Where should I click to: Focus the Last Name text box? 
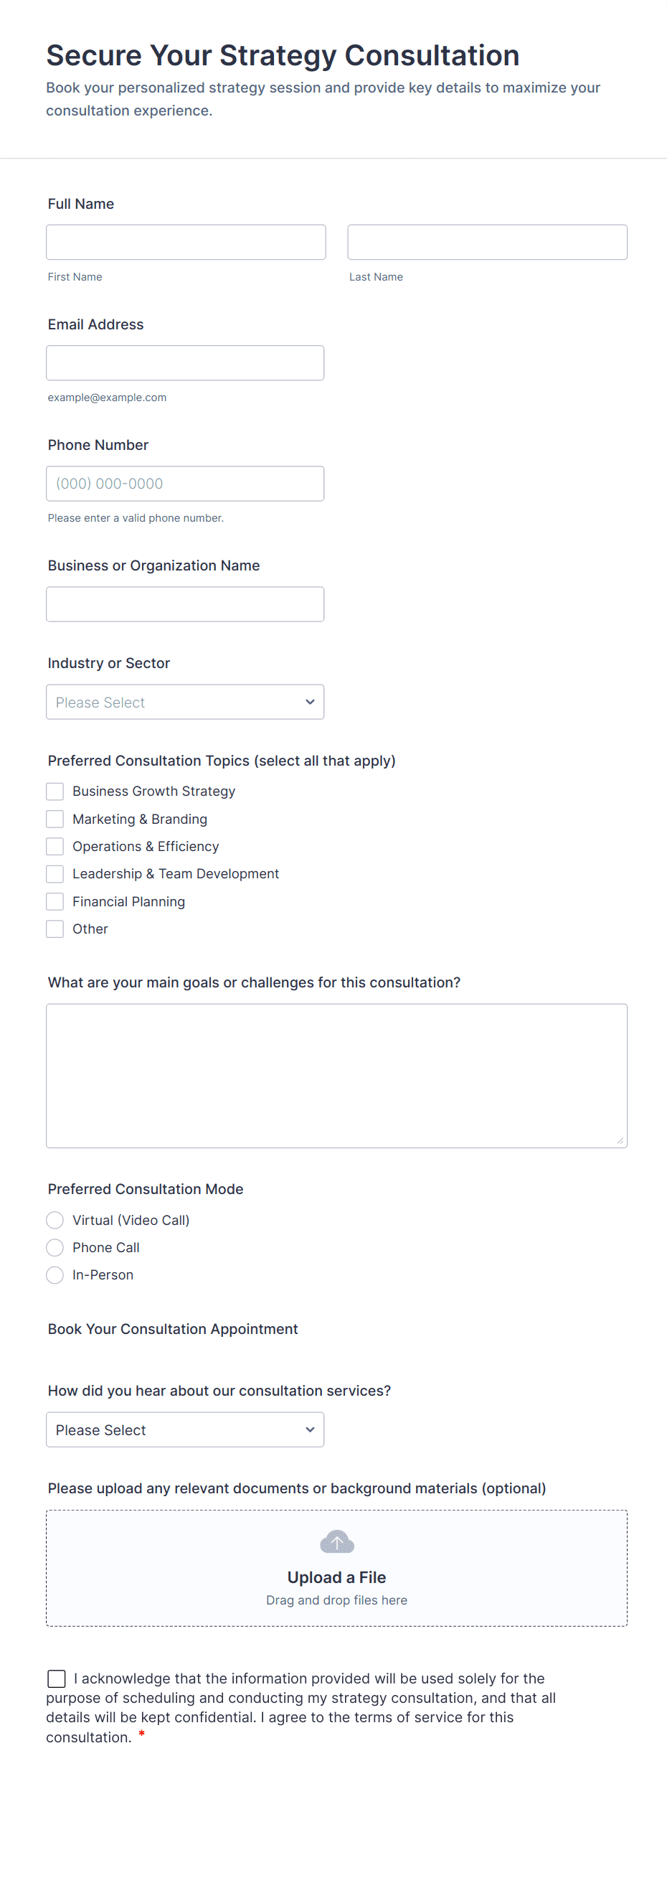[x=487, y=242]
